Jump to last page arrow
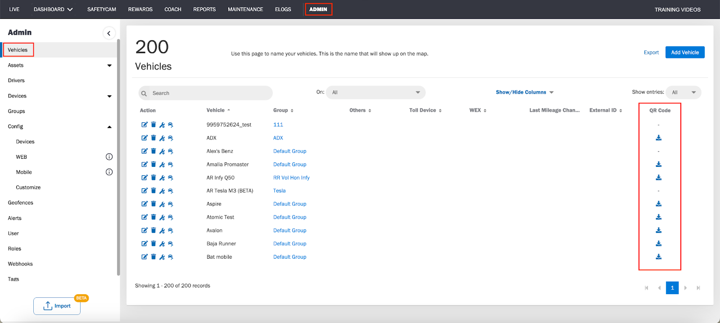 pyautogui.click(x=698, y=288)
